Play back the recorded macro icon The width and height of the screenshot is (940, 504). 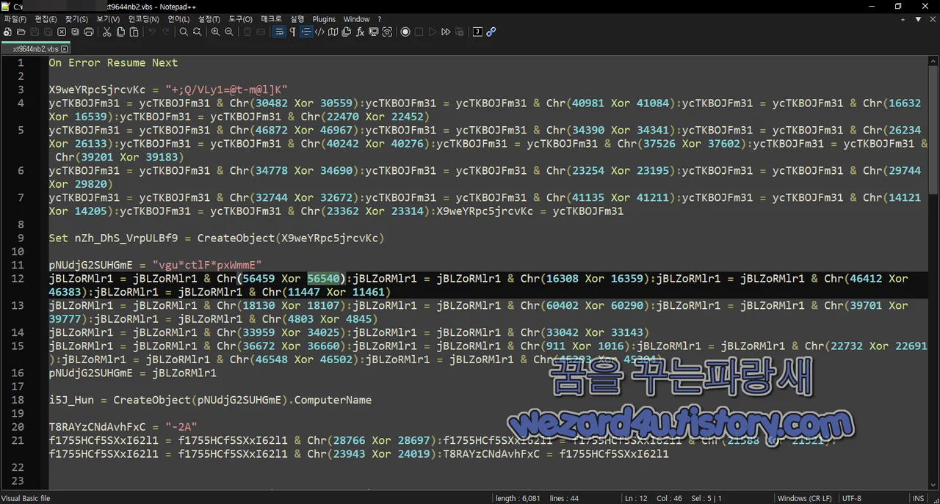(433, 32)
